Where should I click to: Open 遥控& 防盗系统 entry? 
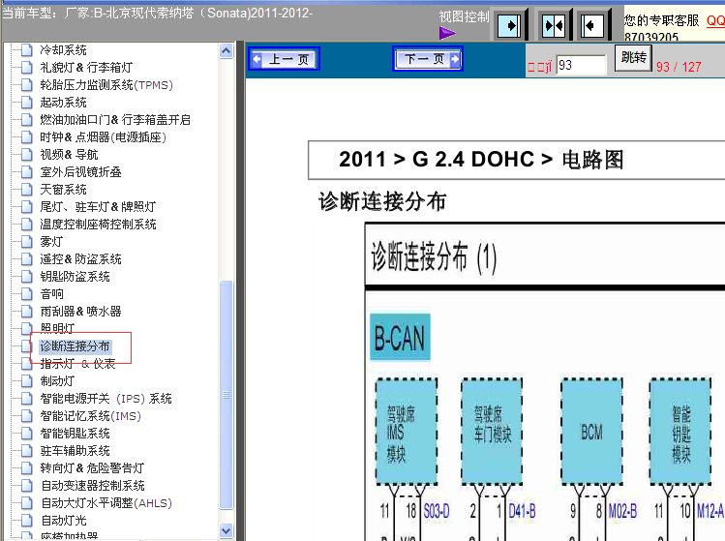80,259
